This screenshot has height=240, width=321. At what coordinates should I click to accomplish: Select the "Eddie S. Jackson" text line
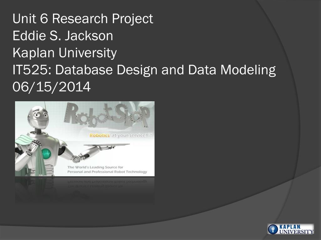coord(63,36)
